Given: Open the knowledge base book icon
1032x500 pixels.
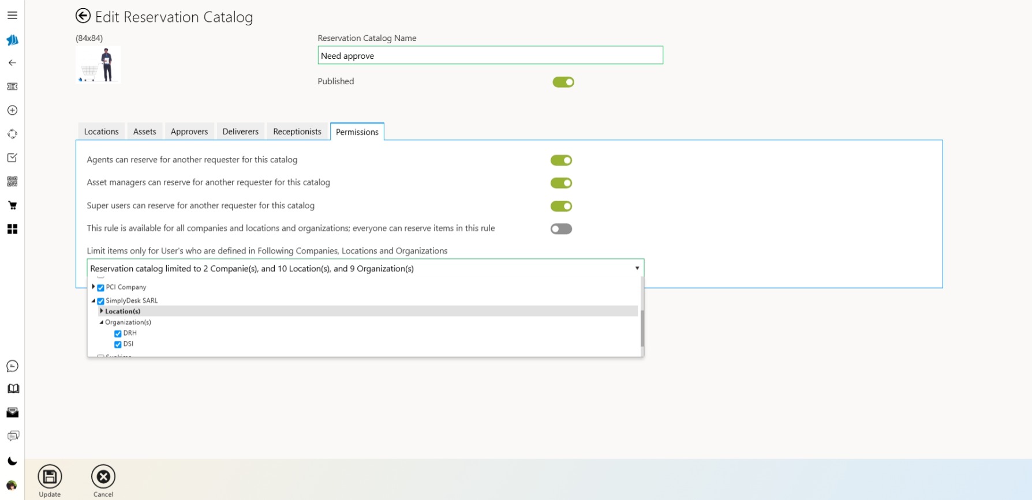Looking at the screenshot, I should [x=13, y=389].
